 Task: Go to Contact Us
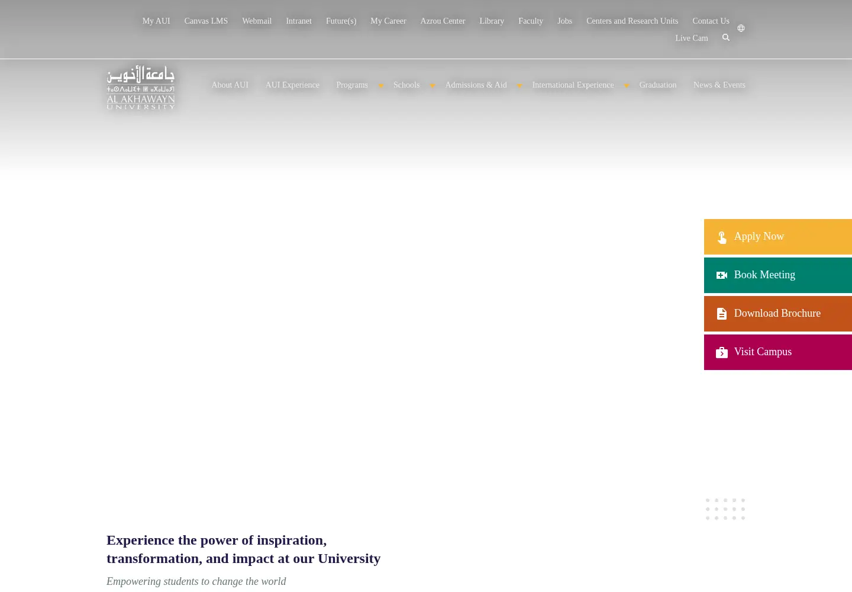point(711,21)
